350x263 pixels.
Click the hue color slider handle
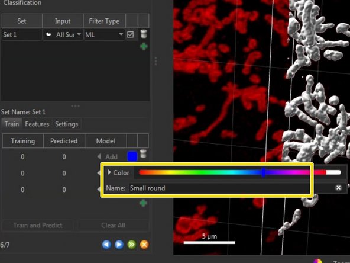pos(264,172)
